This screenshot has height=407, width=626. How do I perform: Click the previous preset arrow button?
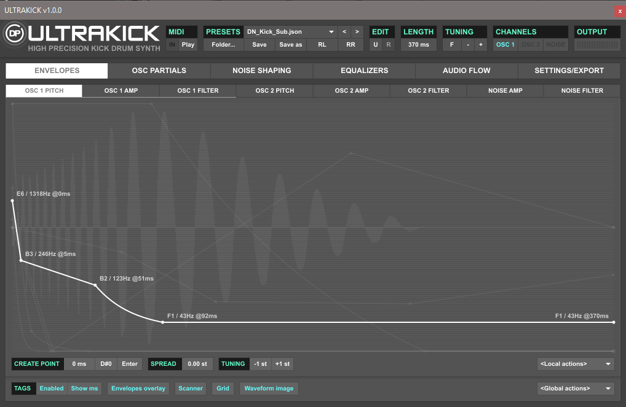point(344,31)
